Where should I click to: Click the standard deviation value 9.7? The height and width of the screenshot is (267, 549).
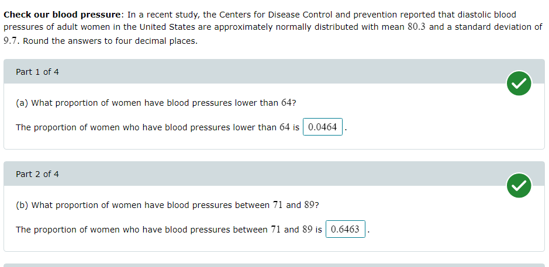(x=12, y=41)
